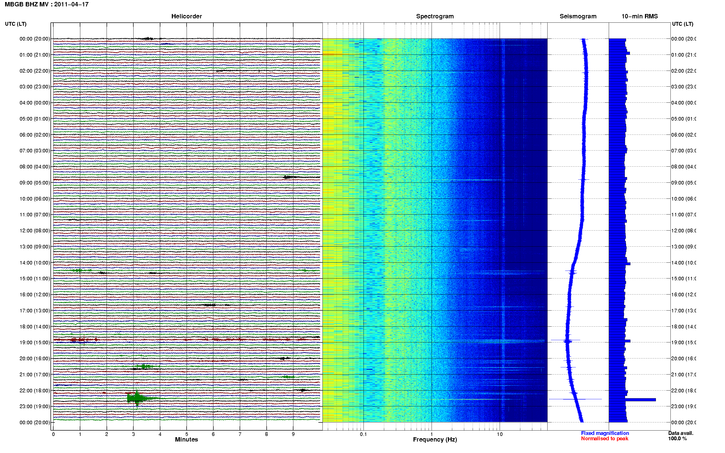Click the seismogram spike near 19:00
This screenshot has width=725, height=453.
click(x=566, y=340)
